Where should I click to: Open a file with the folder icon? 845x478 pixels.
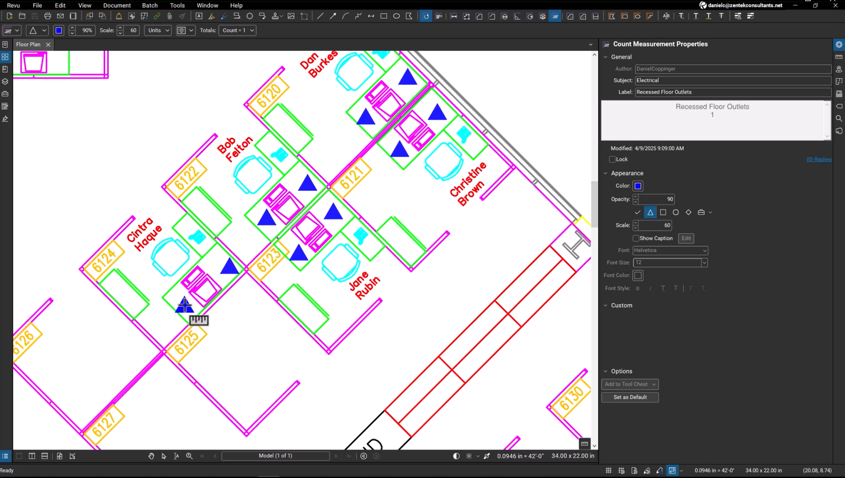click(22, 17)
